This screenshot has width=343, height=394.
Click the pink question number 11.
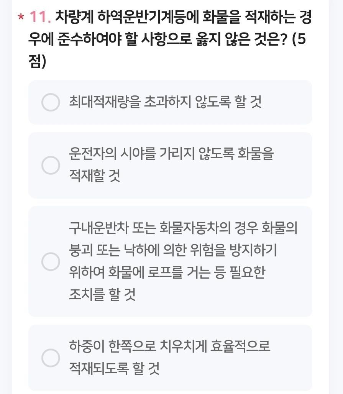pos(40,17)
